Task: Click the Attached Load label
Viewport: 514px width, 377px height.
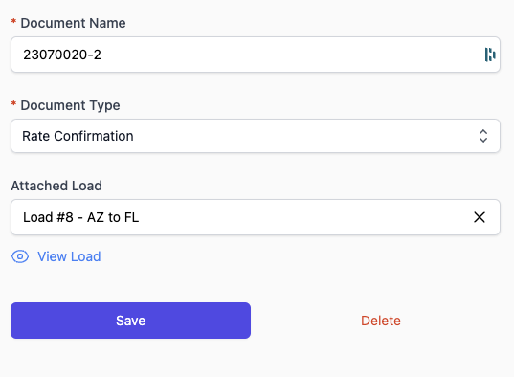Action: coord(56,186)
